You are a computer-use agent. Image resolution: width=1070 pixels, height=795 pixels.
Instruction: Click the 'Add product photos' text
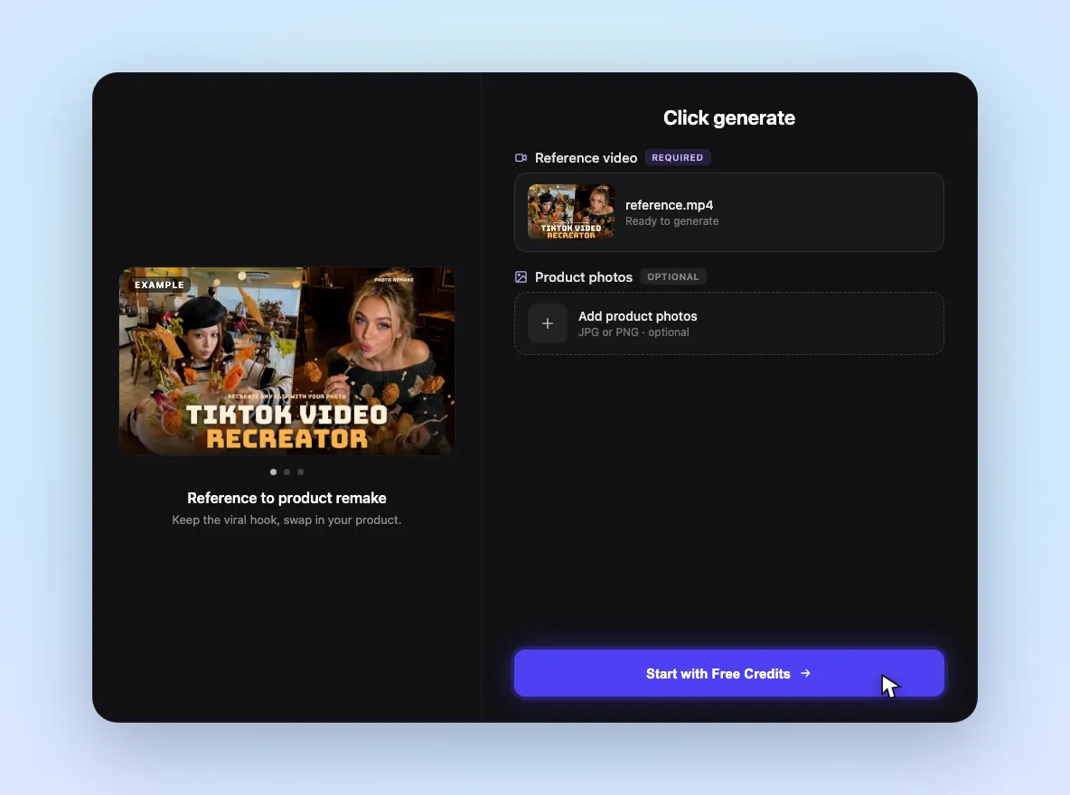tap(637, 316)
